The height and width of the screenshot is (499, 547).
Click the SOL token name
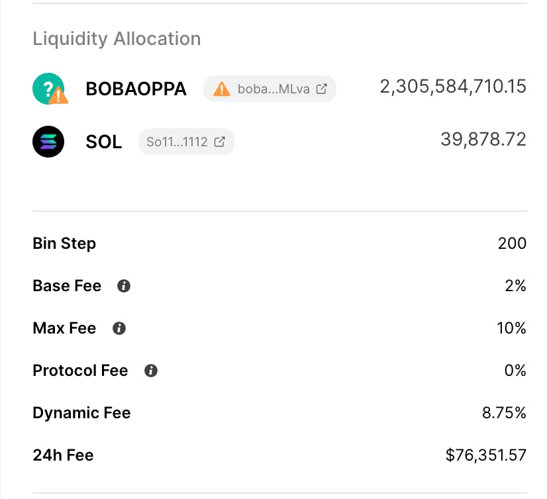104,142
